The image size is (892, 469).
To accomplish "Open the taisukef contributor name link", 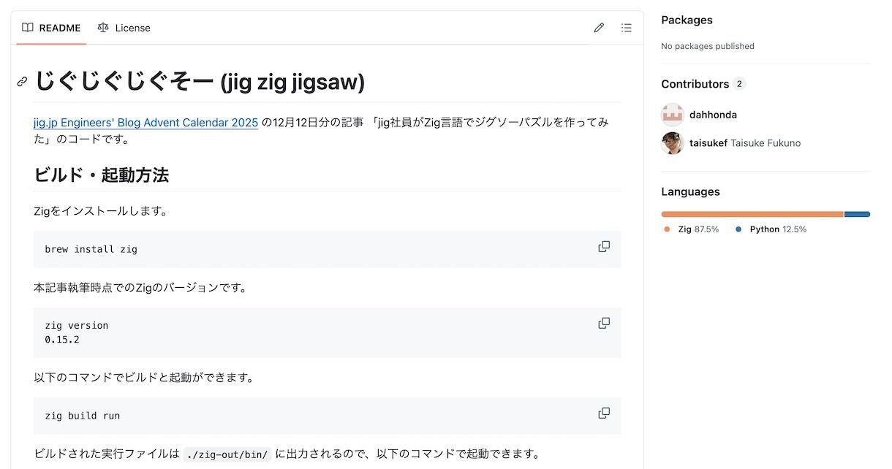I will pyautogui.click(x=708, y=143).
